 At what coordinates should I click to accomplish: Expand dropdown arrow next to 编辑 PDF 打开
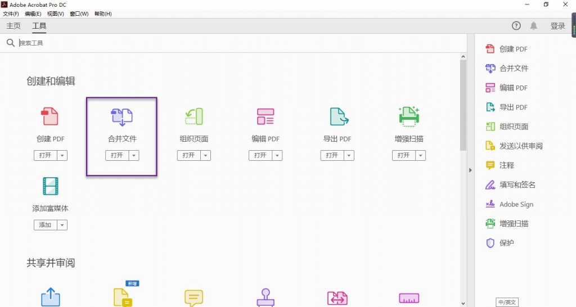point(277,155)
